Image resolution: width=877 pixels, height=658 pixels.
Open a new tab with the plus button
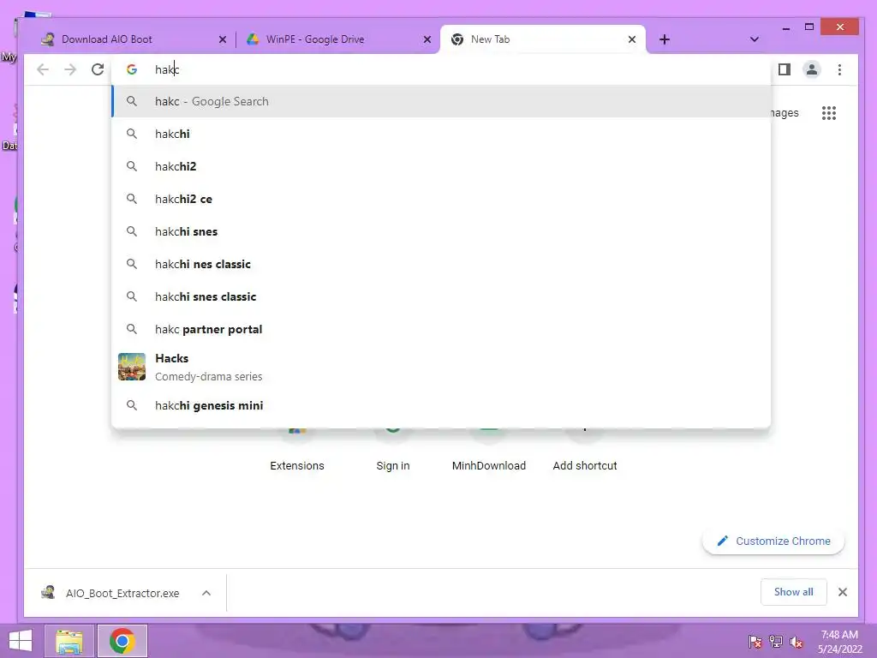[665, 39]
